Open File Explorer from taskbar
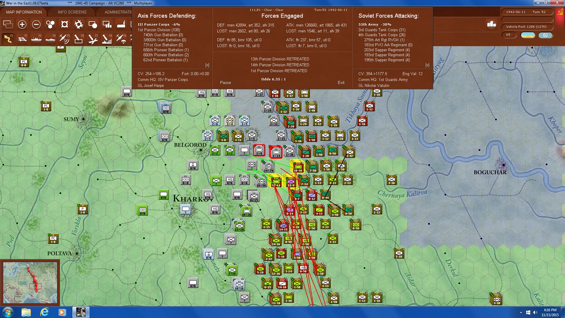Viewport: 565px width, 318px height. pyautogui.click(x=26, y=312)
